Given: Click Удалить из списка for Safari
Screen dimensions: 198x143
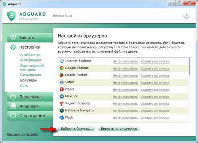Looking at the screenshot, I should (x=155, y=83).
